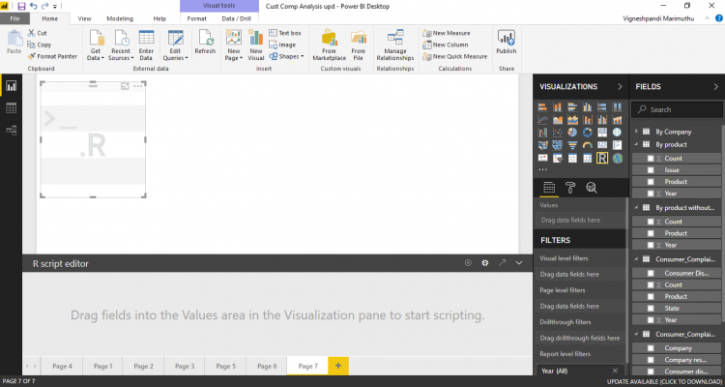This screenshot has height=387, width=725.
Task: Click New Measure in Calculations
Action: coord(454,32)
